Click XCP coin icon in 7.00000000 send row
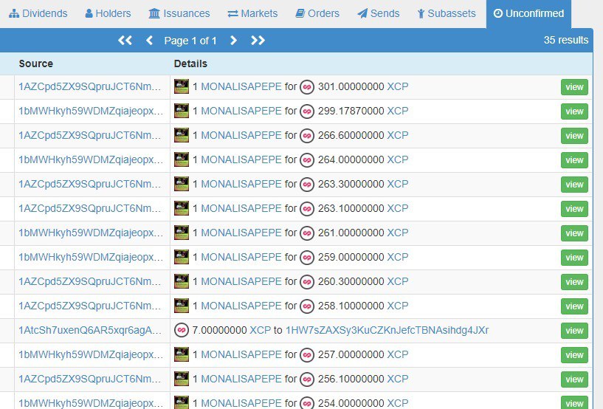This screenshot has height=409, width=603. point(182,330)
